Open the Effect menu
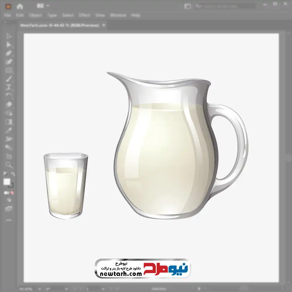This screenshot has height=292, width=292. tap(84, 15)
